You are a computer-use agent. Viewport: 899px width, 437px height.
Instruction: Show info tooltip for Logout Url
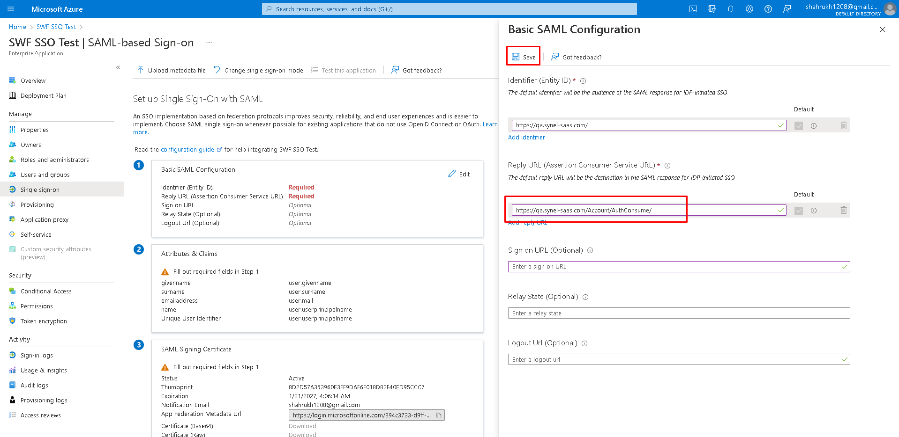pos(584,343)
